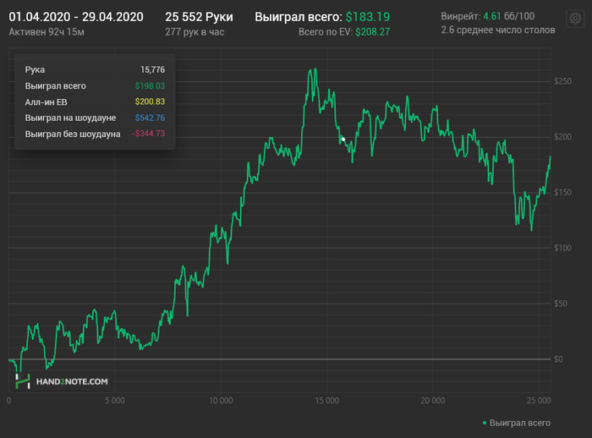Screen dimensions: 592x438
Task: Click '277 рук в час' label
Action: [x=195, y=31]
